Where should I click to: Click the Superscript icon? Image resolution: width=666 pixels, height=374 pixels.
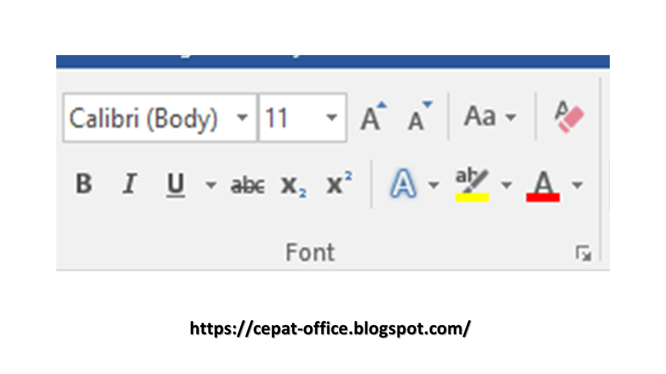point(338,183)
